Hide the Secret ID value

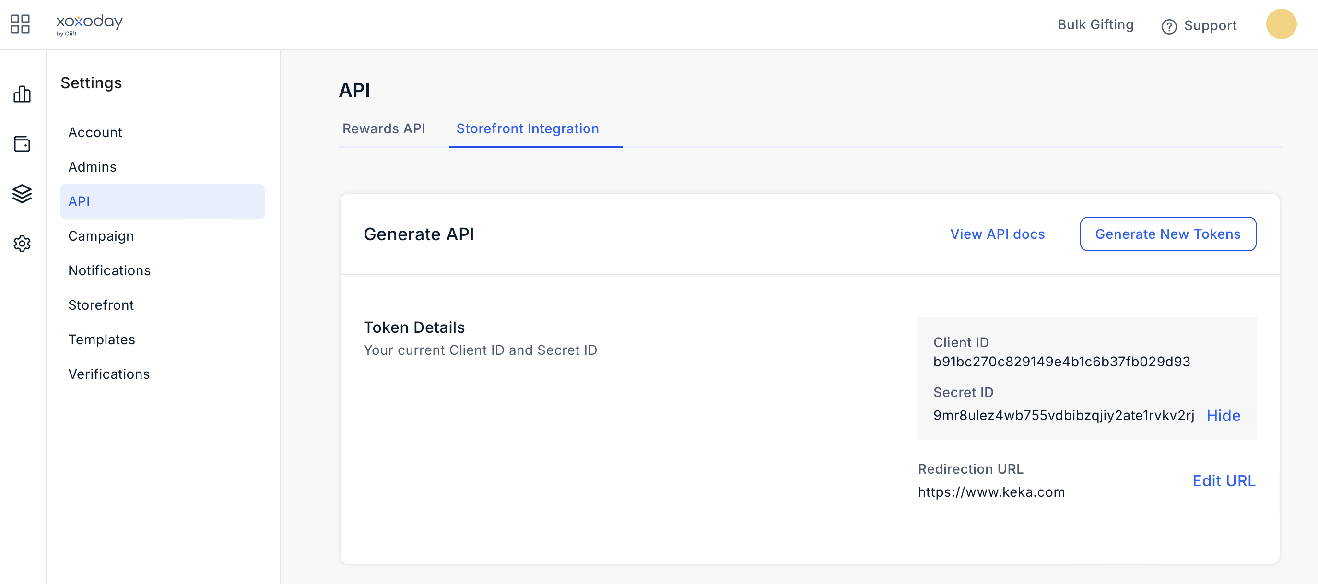[x=1223, y=415]
